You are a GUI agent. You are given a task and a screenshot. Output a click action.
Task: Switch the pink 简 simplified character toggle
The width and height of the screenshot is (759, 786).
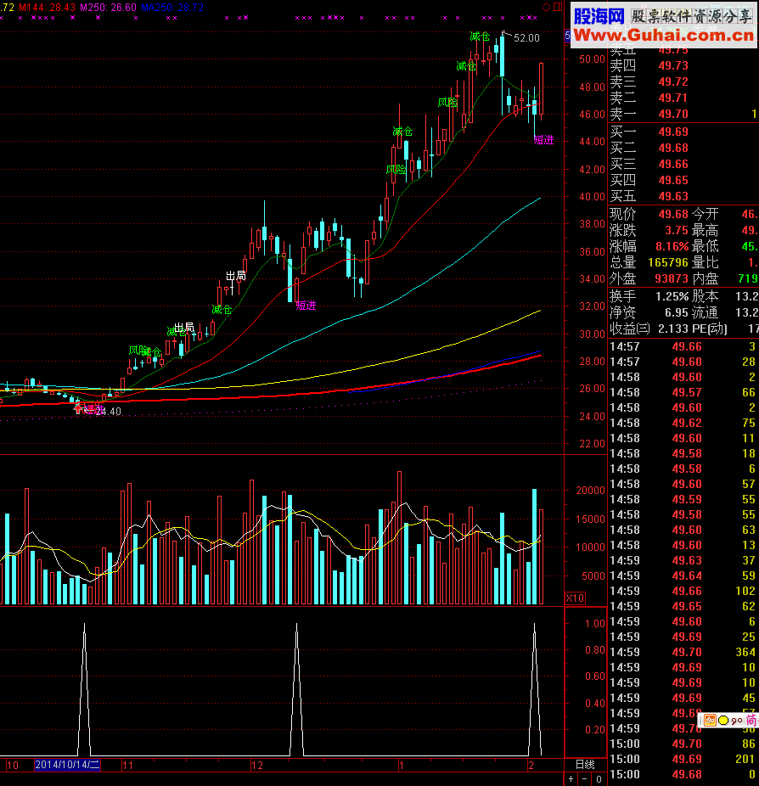[x=751, y=721]
